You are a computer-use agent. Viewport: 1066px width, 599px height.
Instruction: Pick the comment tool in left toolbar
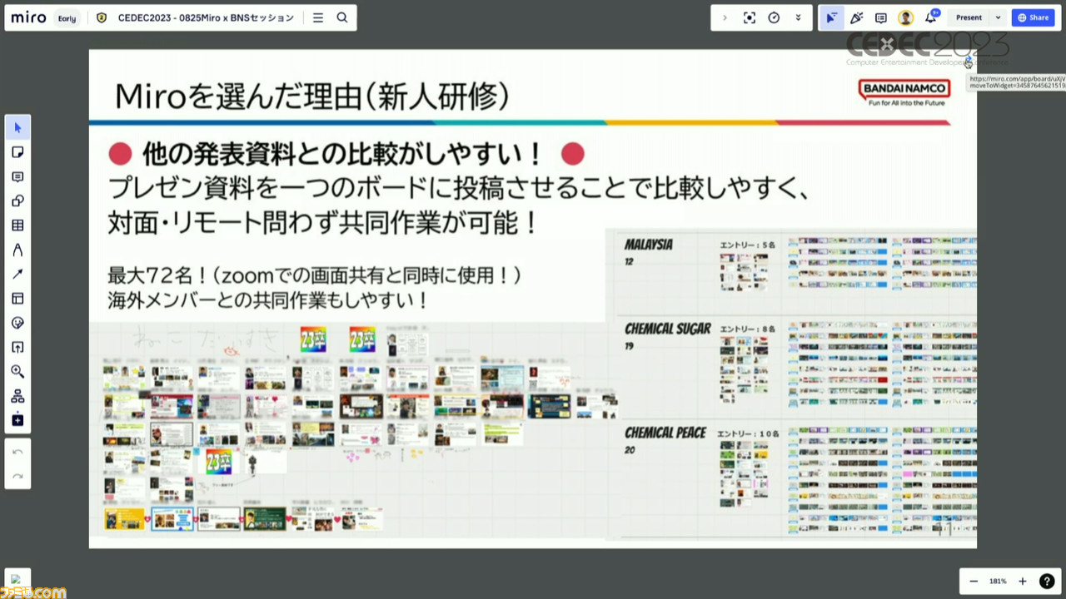click(17, 176)
